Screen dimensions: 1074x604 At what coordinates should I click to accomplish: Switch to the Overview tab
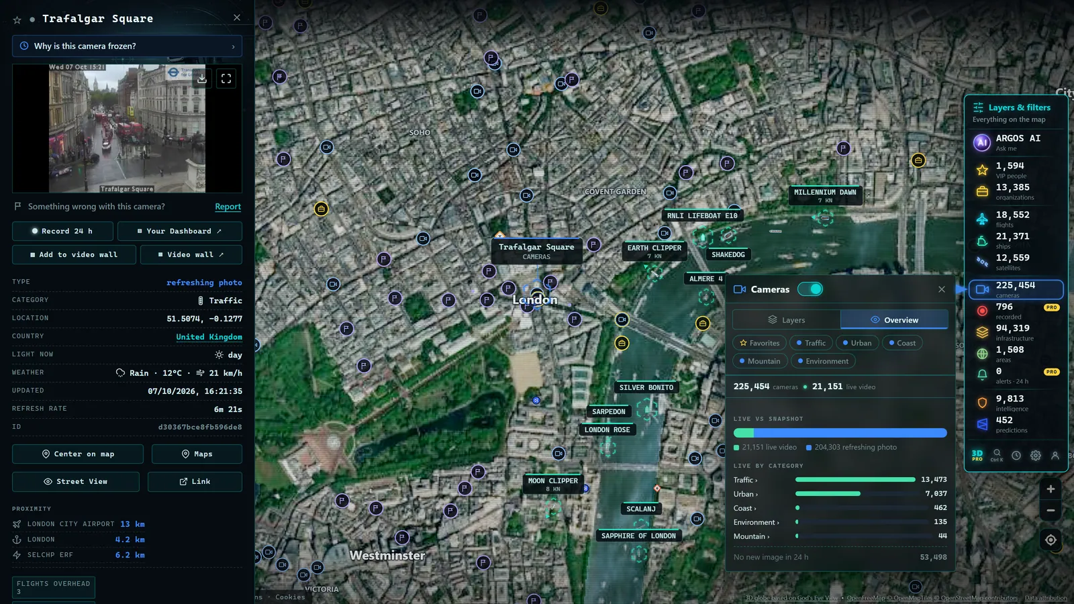(894, 320)
